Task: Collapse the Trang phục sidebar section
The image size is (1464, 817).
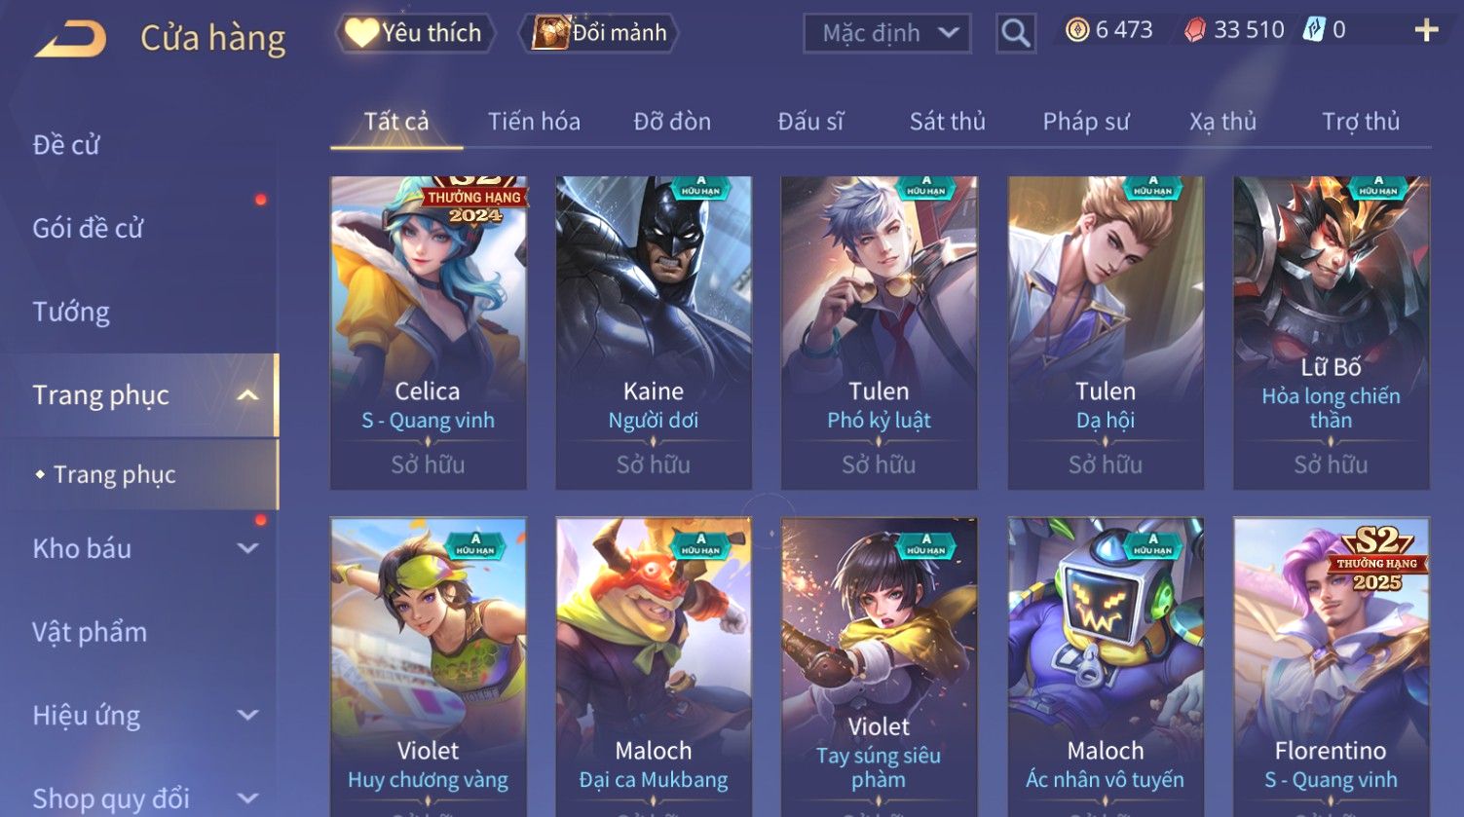Action: [247, 394]
